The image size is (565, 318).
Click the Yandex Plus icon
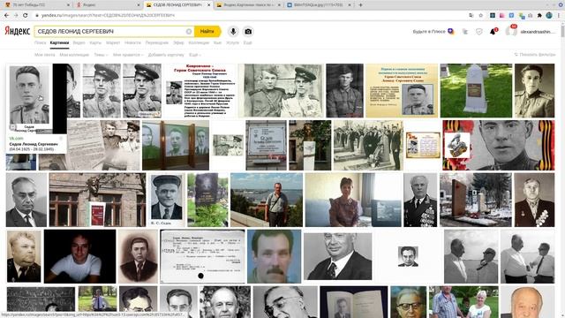451,32
